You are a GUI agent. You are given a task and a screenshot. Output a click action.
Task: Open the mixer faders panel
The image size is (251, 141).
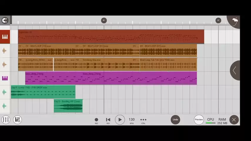6,120
